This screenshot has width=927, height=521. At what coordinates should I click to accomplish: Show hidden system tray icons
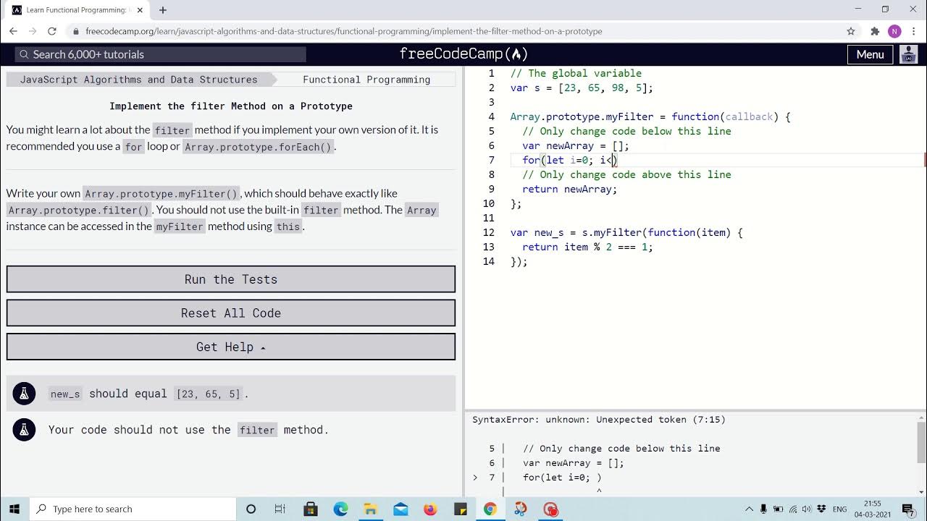pyautogui.click(x=749, y=509)
